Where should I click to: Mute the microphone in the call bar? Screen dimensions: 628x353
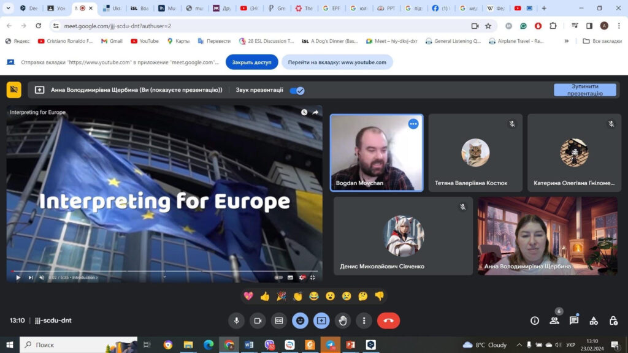[236, 321]
